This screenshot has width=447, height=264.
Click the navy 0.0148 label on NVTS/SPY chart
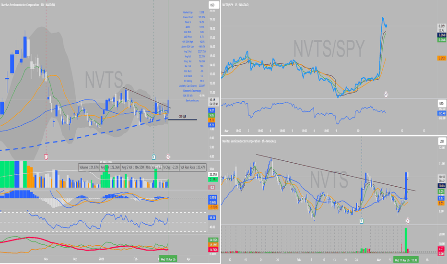(442, 35)
